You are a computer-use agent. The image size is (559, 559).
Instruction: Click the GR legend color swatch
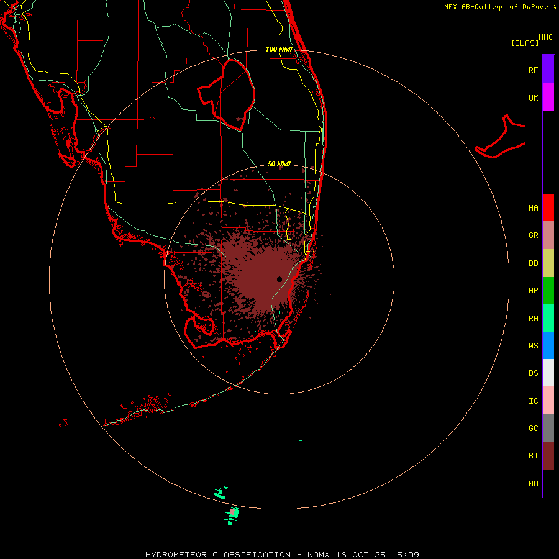coord(548,235)
